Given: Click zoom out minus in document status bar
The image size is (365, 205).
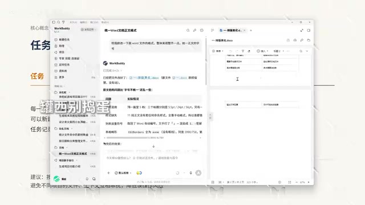Looking at the screenshot, I should pyautogui.click(x=297, y=182).
